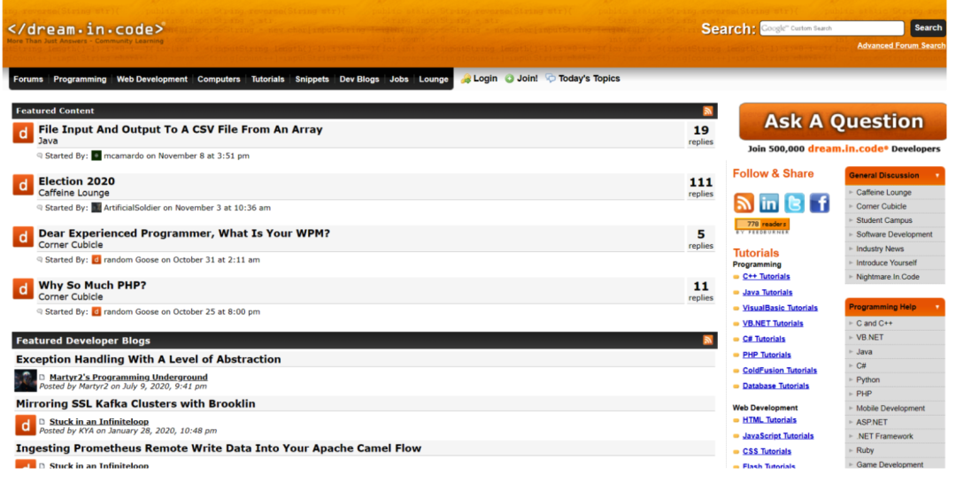Select C and C++ under Programming Help
The width and height of the screenshot is (956, 490).
coord(874,324)
